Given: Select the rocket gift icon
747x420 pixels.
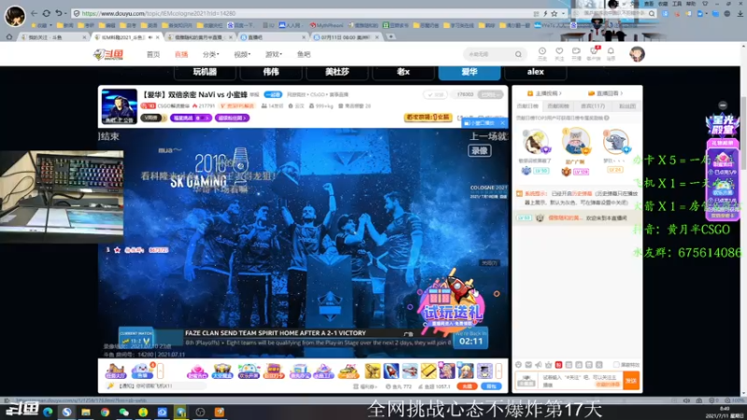Looking at the screenshot, I should [391, 371].
